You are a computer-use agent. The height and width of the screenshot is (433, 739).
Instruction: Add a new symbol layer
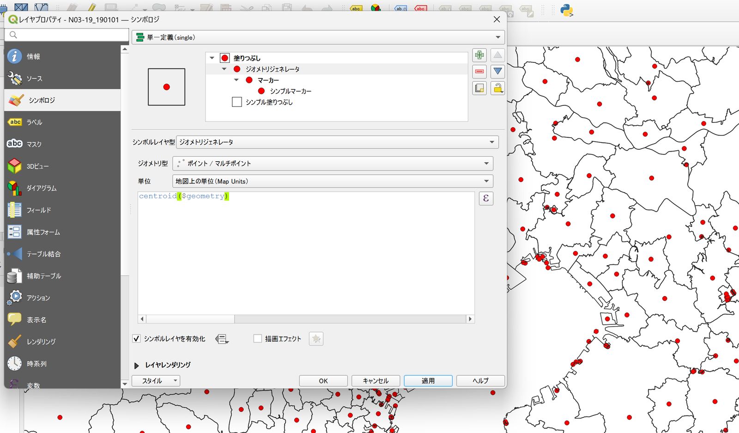(479, 55)
